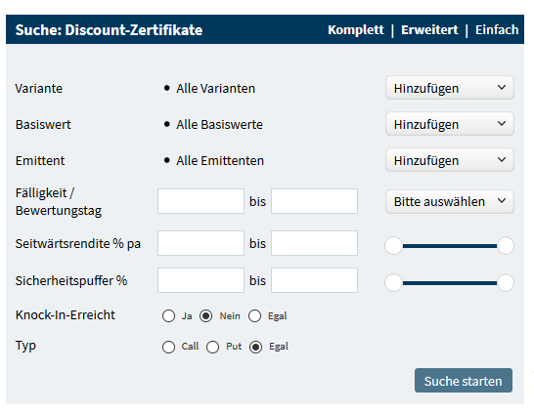This screenshot has width=534, height=414.
Task: Click the Sicherheitspuffer maximum input field
Action: click(x=314, y=280)
